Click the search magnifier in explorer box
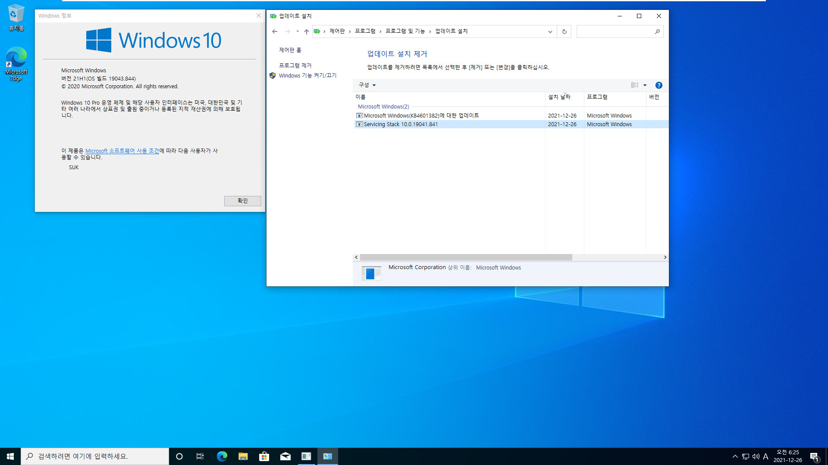 point(657,31)
